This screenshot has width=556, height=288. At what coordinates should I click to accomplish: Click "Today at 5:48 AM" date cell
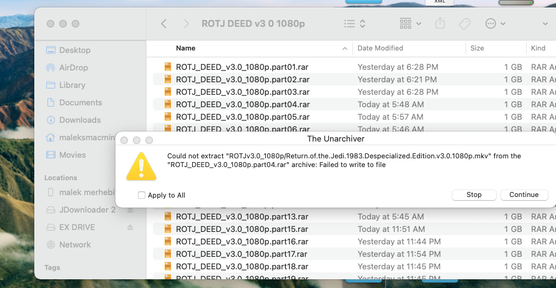click(x=391, y=105)
